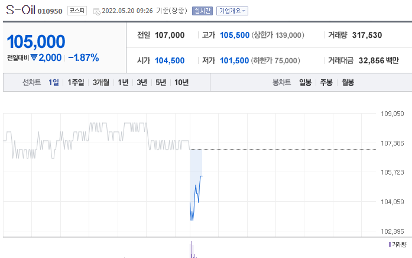
Task: Click the 거래량 legend marker below the chart
Action: click(390, 244)
